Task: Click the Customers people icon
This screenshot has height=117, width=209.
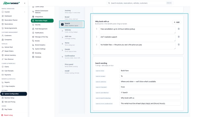Action: (3, 35)
